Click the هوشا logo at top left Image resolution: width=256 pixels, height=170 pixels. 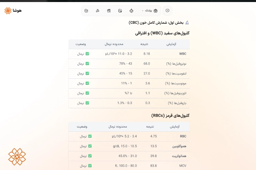click(x=13, y=11)
